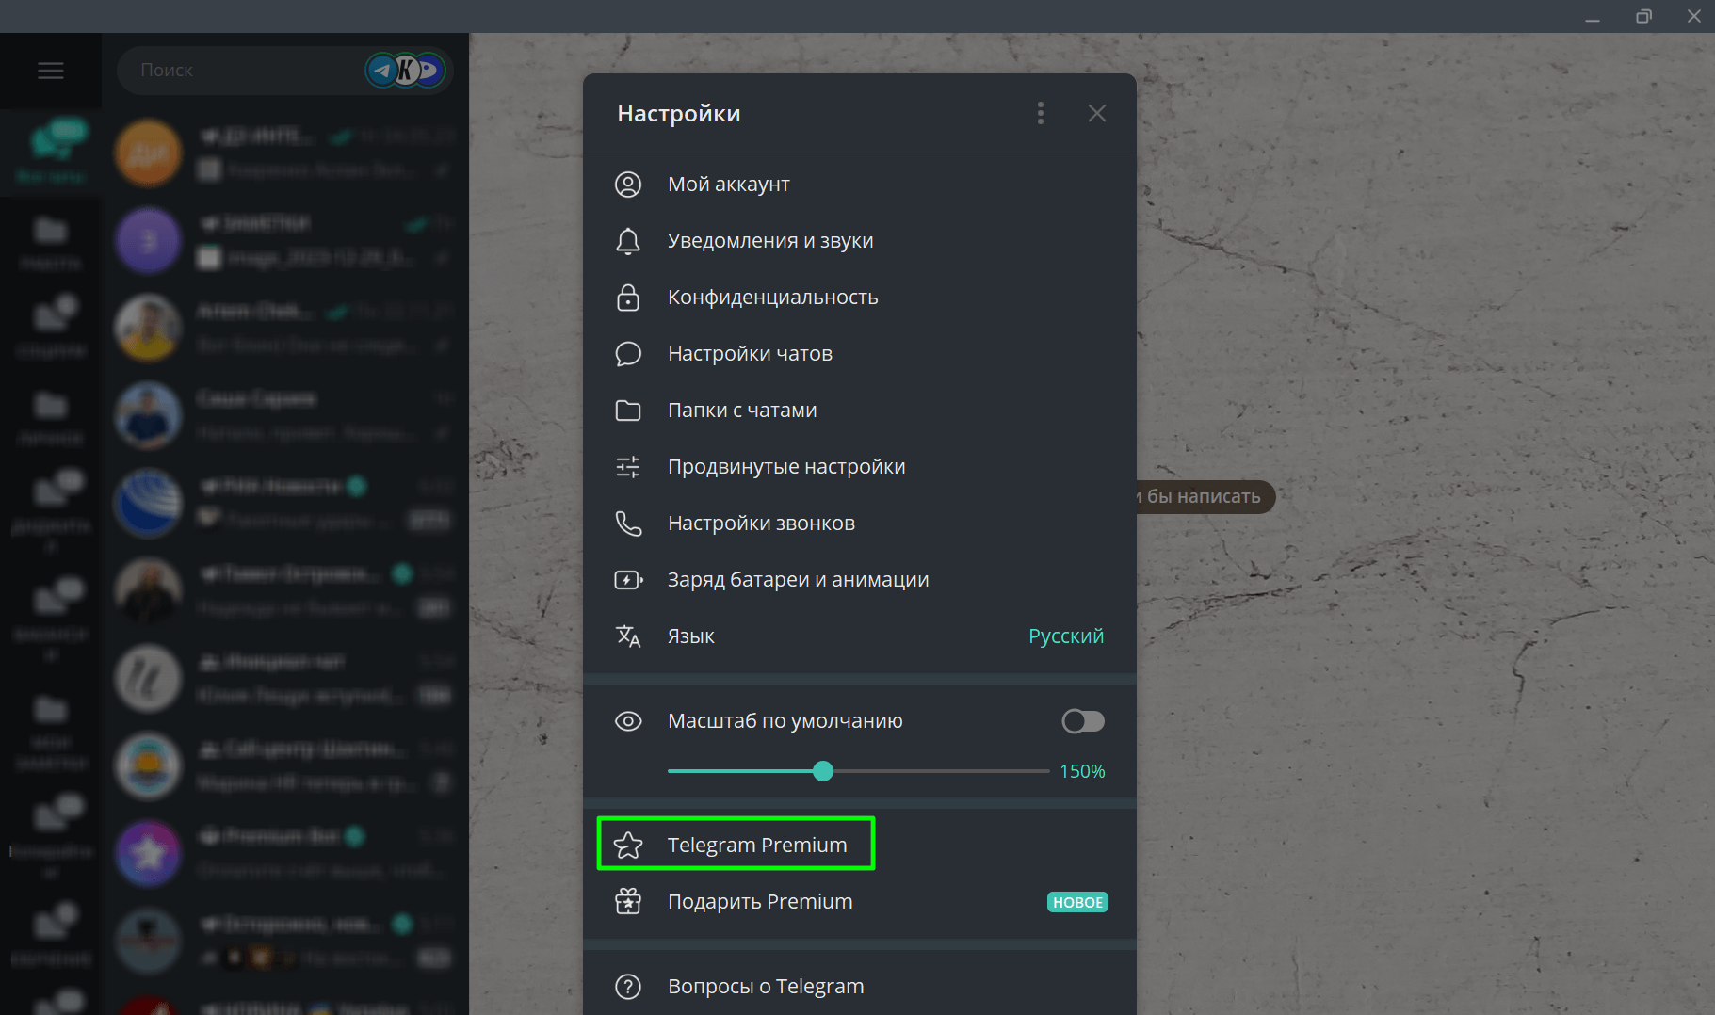Click the Настройки dialog title
The width and height of the screenshot is (1715, 1015).
point(679,114)
